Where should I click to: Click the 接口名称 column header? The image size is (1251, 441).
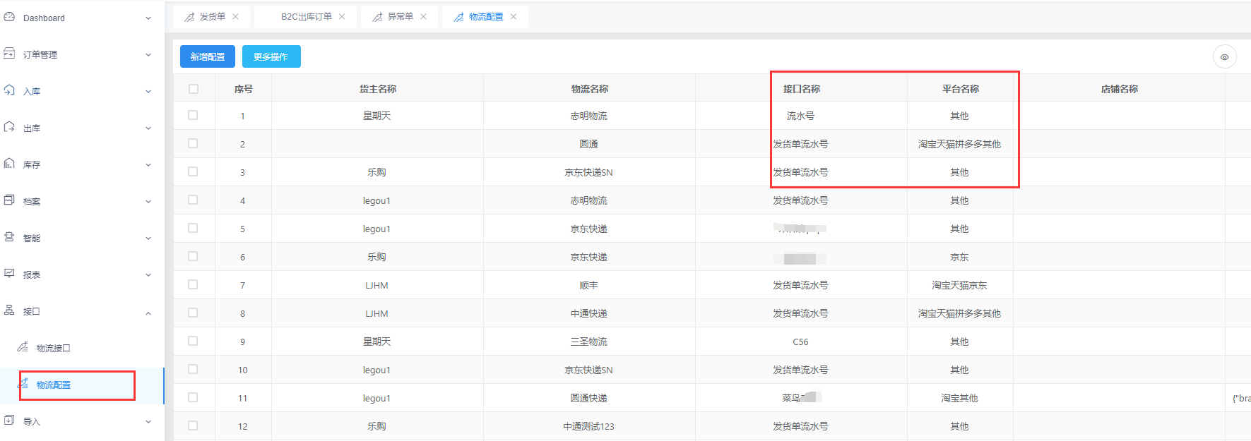coord(802,89)
